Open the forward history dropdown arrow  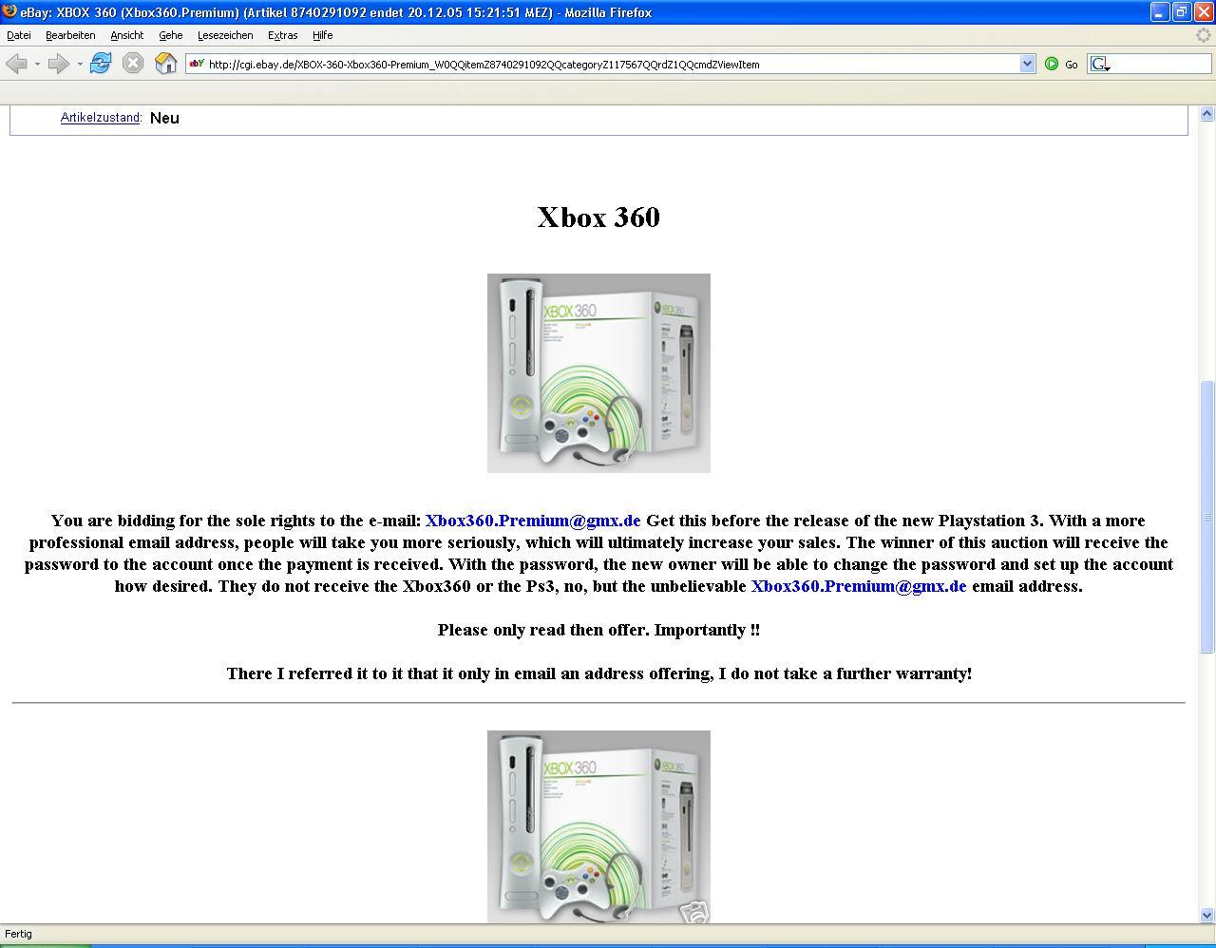pos(80,64)
